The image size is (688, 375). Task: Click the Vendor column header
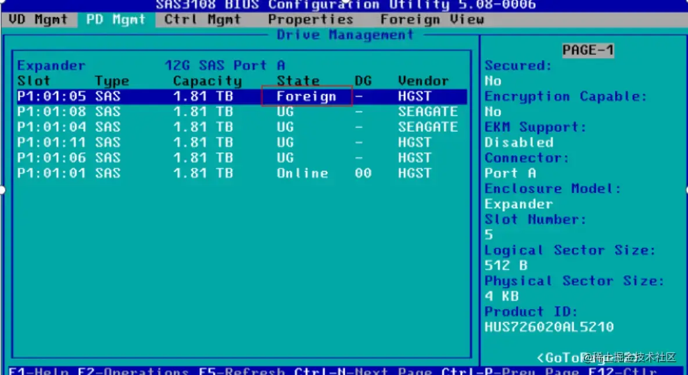click(423, 81)
